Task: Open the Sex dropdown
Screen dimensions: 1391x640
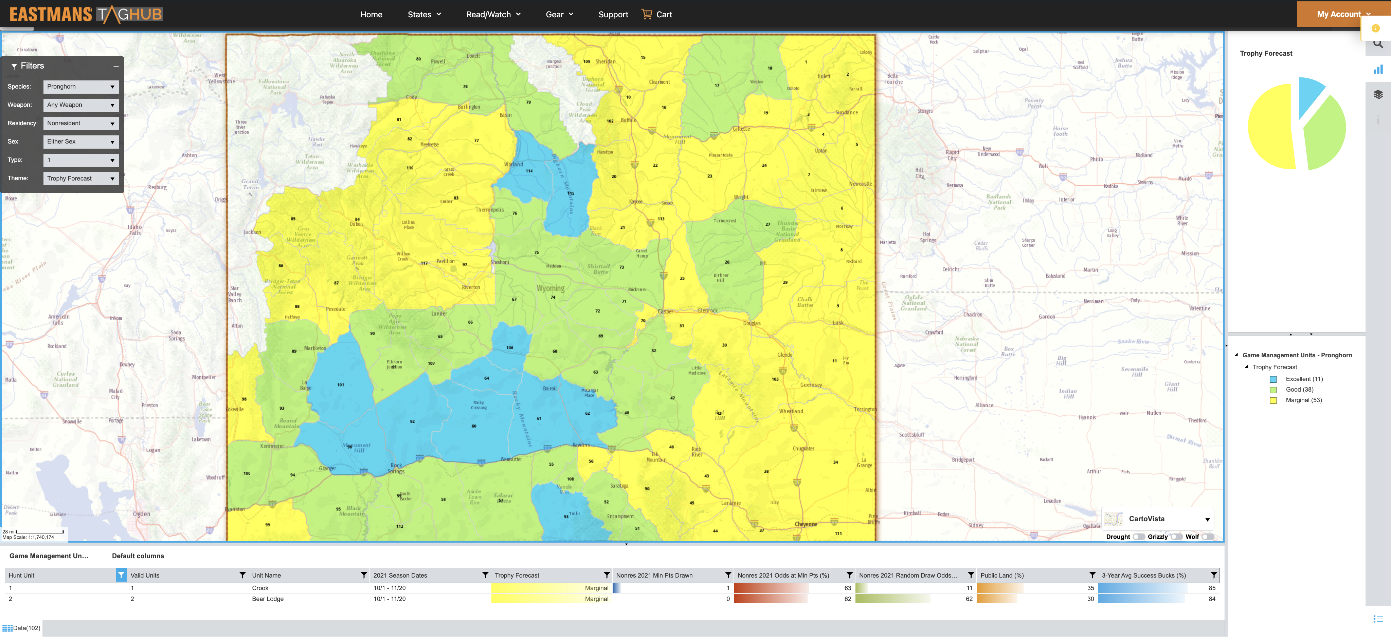Action: click(81, 142)
